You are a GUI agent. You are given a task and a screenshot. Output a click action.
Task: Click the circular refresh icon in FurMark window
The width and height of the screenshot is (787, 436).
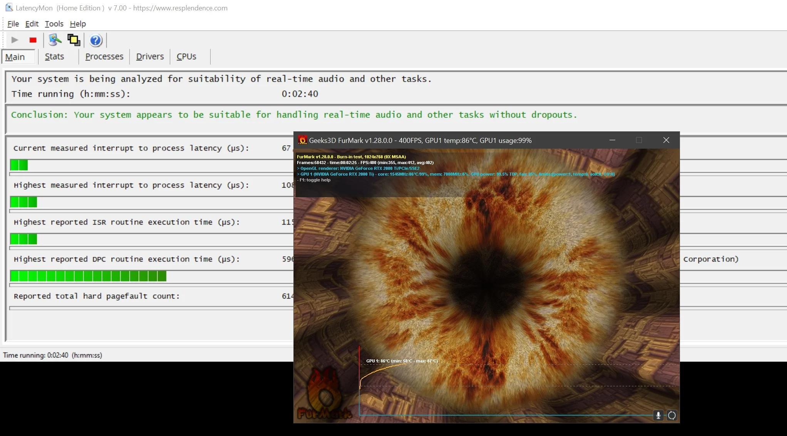(x=672, y=415)
